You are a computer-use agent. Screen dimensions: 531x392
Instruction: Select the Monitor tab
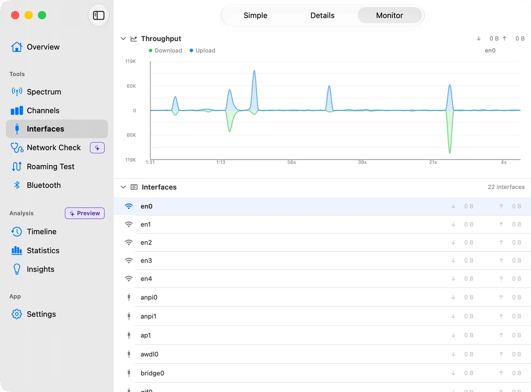point(390,15)
